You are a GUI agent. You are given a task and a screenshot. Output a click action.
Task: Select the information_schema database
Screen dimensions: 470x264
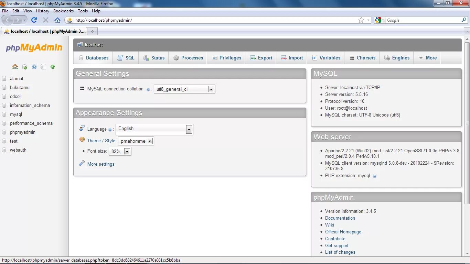pyautogui.click(x=30, y=105)
